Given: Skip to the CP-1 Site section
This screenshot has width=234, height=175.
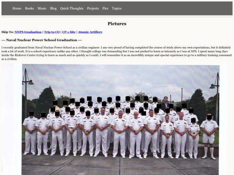Looking at the screenshot, I should tap(69, 32).
